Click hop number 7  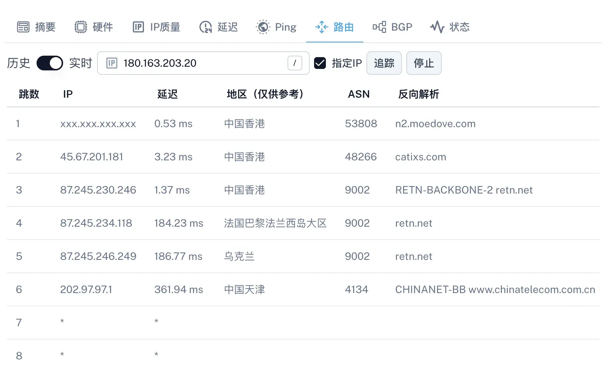[19, 323]
